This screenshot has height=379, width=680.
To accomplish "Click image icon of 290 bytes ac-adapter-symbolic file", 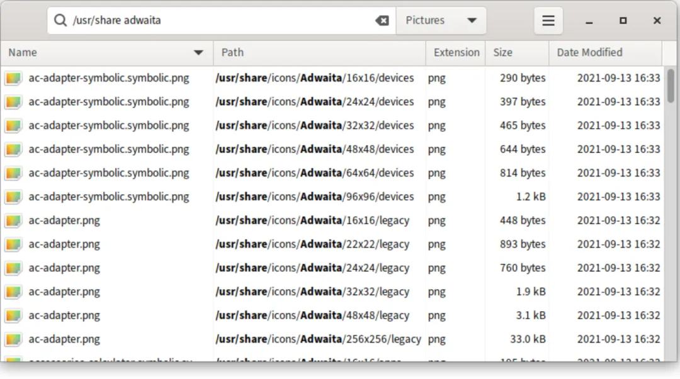I will click(x=13, y=78).
